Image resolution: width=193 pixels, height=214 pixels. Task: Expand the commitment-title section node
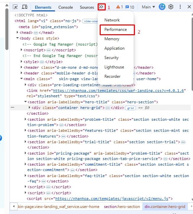click(26, 164)
